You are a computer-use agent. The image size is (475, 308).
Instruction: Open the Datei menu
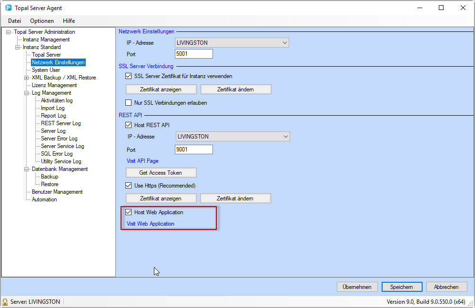(14, 21)
